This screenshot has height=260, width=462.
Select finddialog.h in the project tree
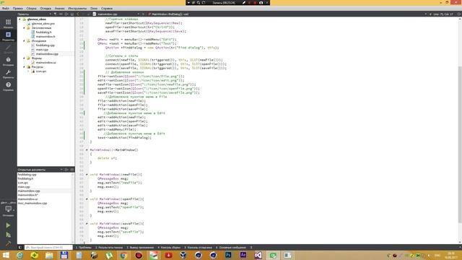(43, 32)
